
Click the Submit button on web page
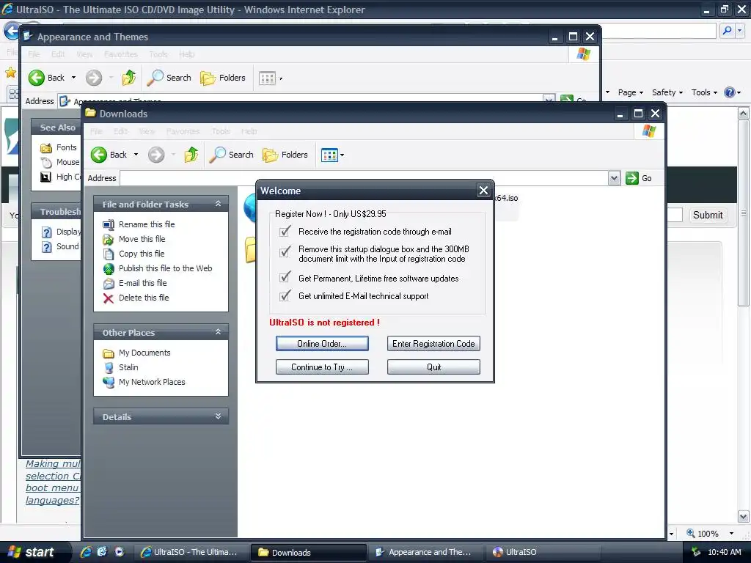708,215
